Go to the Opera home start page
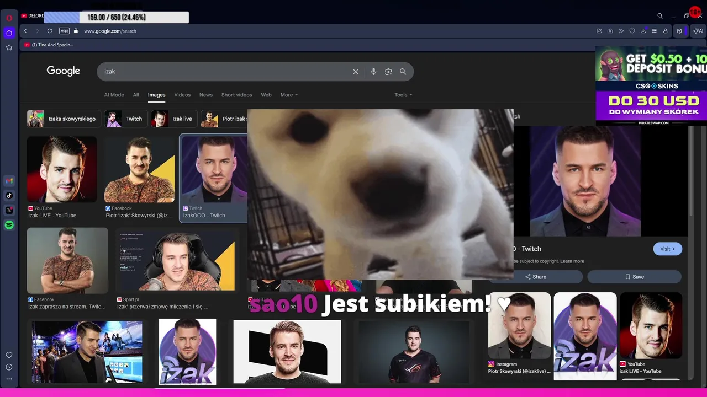Screen dimensions: 707x397 pyautogui.click(x=9, y=33)
